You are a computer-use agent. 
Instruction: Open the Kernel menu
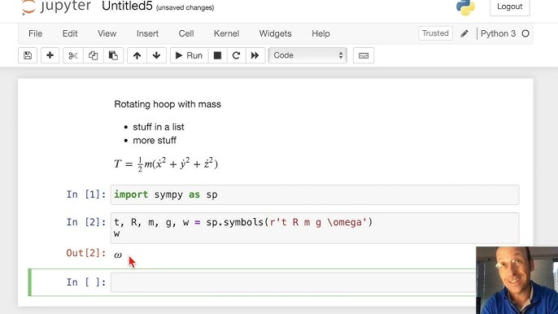coord(226,33)
